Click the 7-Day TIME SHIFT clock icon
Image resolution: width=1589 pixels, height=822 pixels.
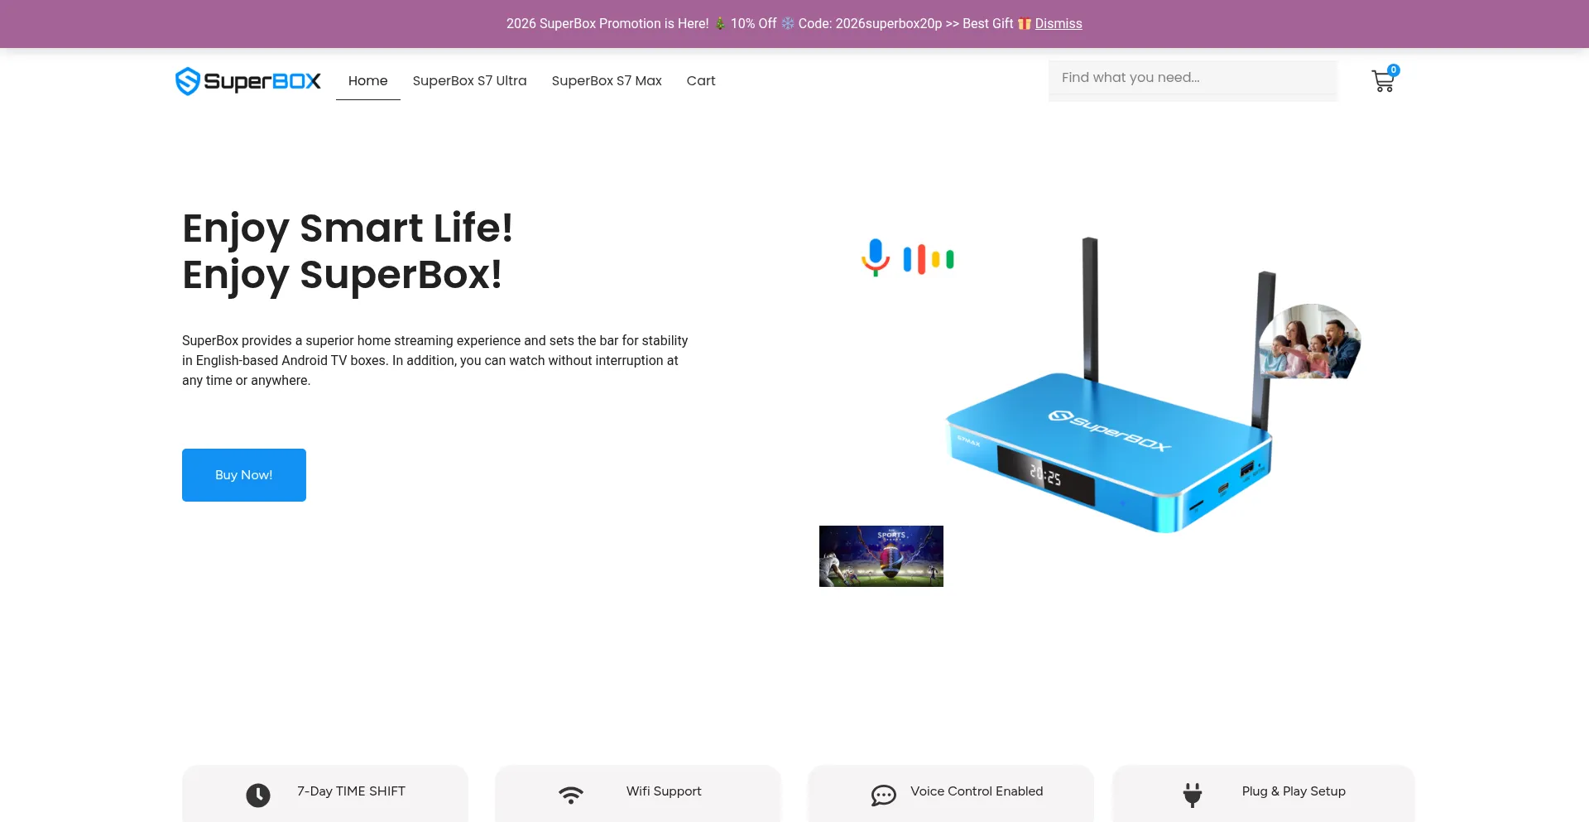[258, 796]
